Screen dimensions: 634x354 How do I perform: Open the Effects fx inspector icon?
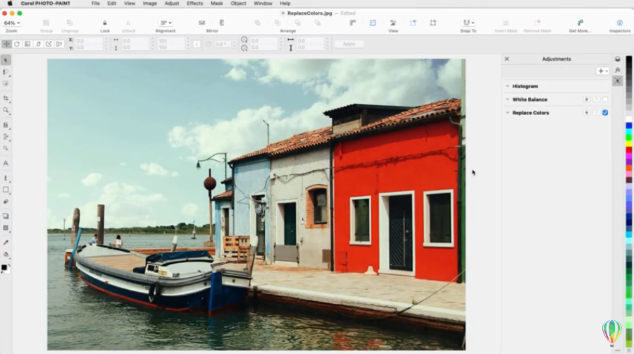coord(617,70)
